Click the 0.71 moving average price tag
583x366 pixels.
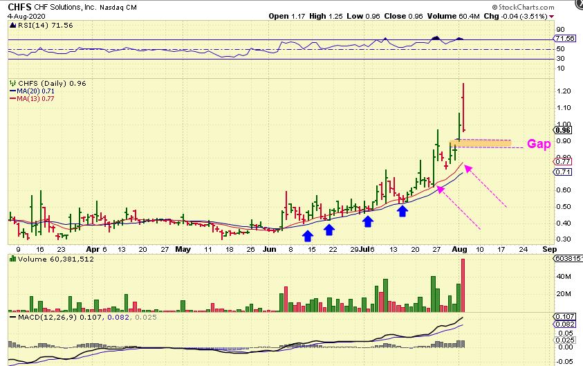point(563,172)
